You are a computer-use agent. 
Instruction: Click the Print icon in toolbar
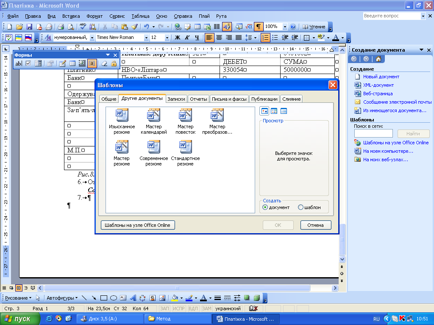pos(61,27)
